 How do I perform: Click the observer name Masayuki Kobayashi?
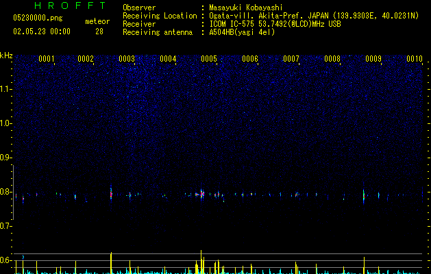(246, 8)
